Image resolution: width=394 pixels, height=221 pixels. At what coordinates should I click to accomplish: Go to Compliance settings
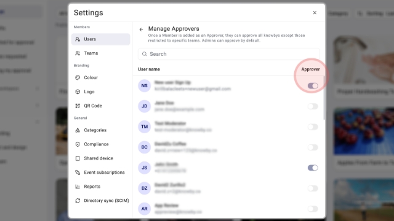(x=100, y=144)
